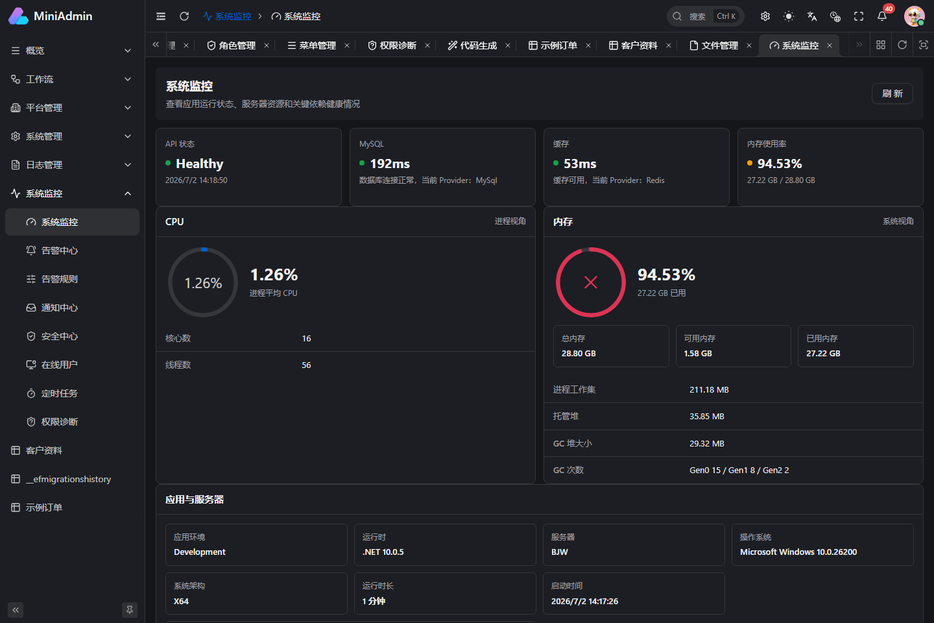Collapse the 系统监控 sidebar group
The height and width of the screenshot is (623, 934).
pos(72,193)
